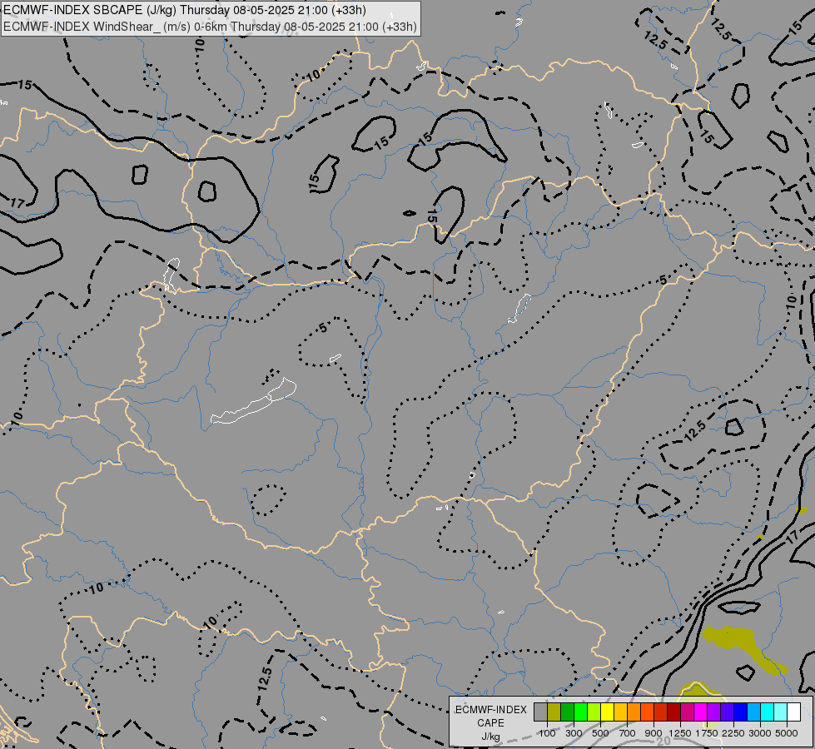The height and width of the screenshot is (749, 815).
Task: Click the legend title ECMWF-INDEX
Action: point(491,710)
